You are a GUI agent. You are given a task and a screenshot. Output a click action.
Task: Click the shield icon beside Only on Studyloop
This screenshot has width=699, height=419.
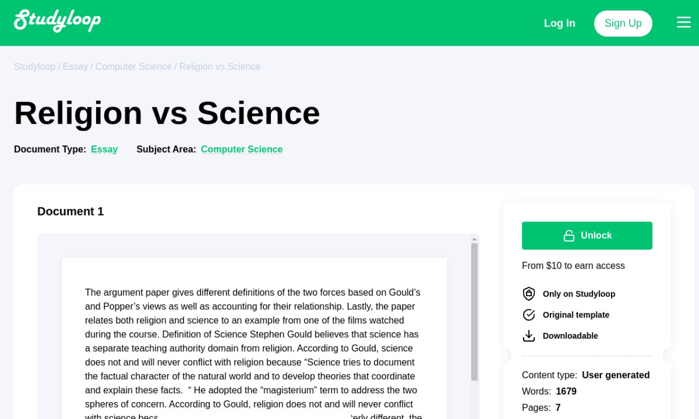coord(529,294)
